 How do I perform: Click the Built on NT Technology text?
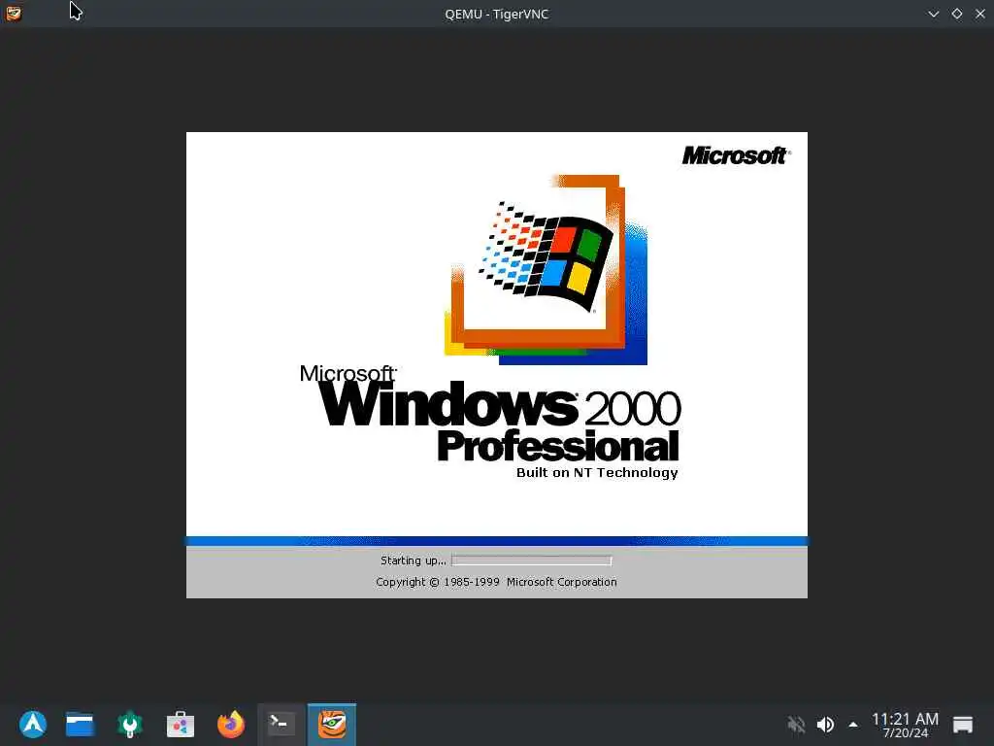pyautogui.click(x=597, y=473)
